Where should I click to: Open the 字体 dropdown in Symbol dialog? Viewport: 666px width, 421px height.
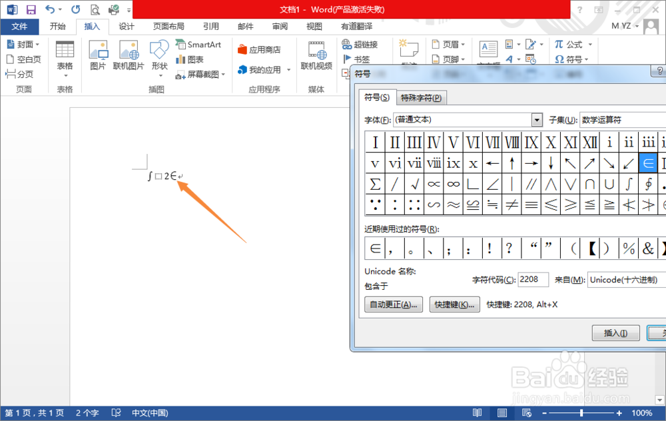(537, 120)
